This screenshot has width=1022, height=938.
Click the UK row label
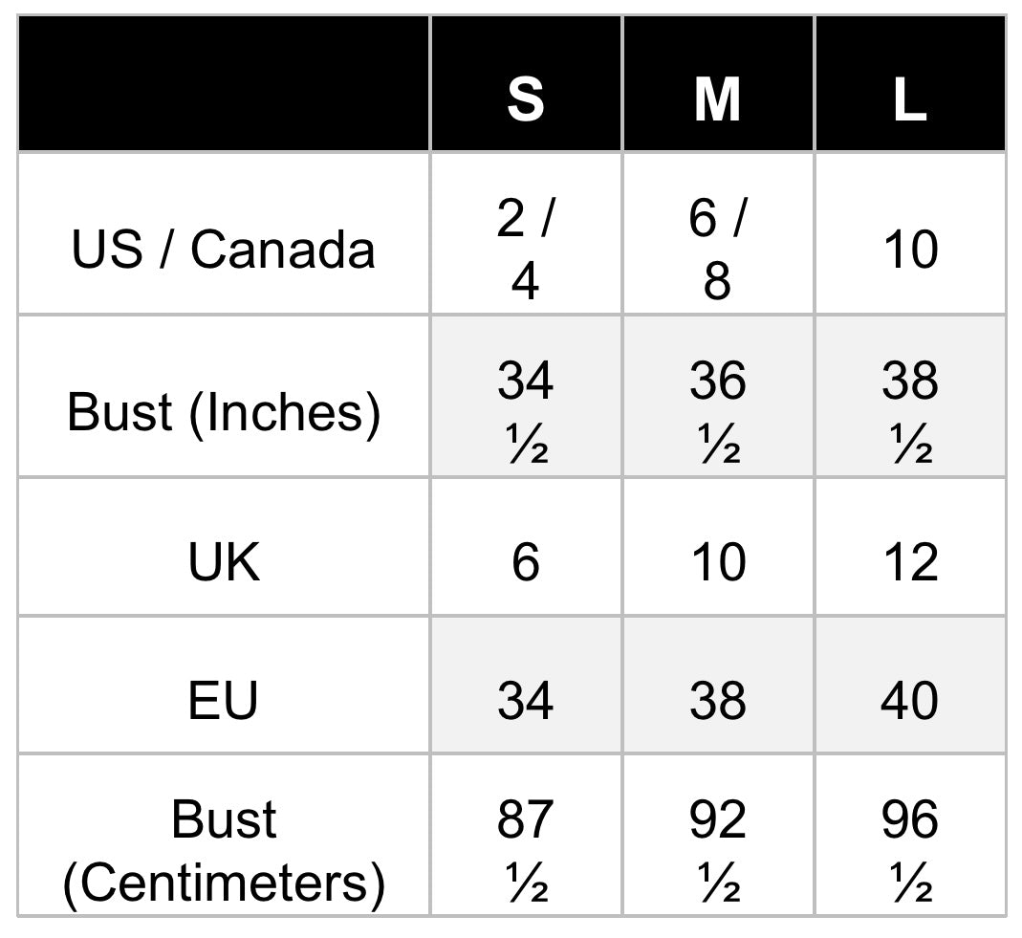tap(224, 561)
